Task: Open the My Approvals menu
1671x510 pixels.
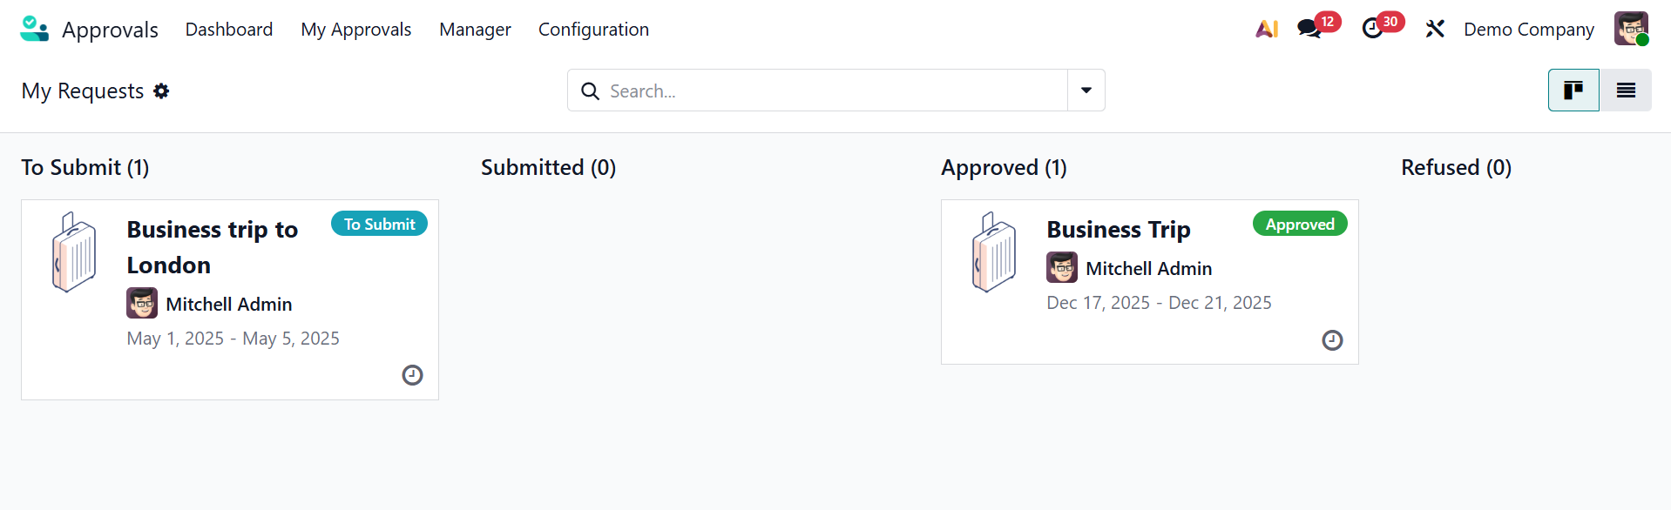Action: pos(355,30)
